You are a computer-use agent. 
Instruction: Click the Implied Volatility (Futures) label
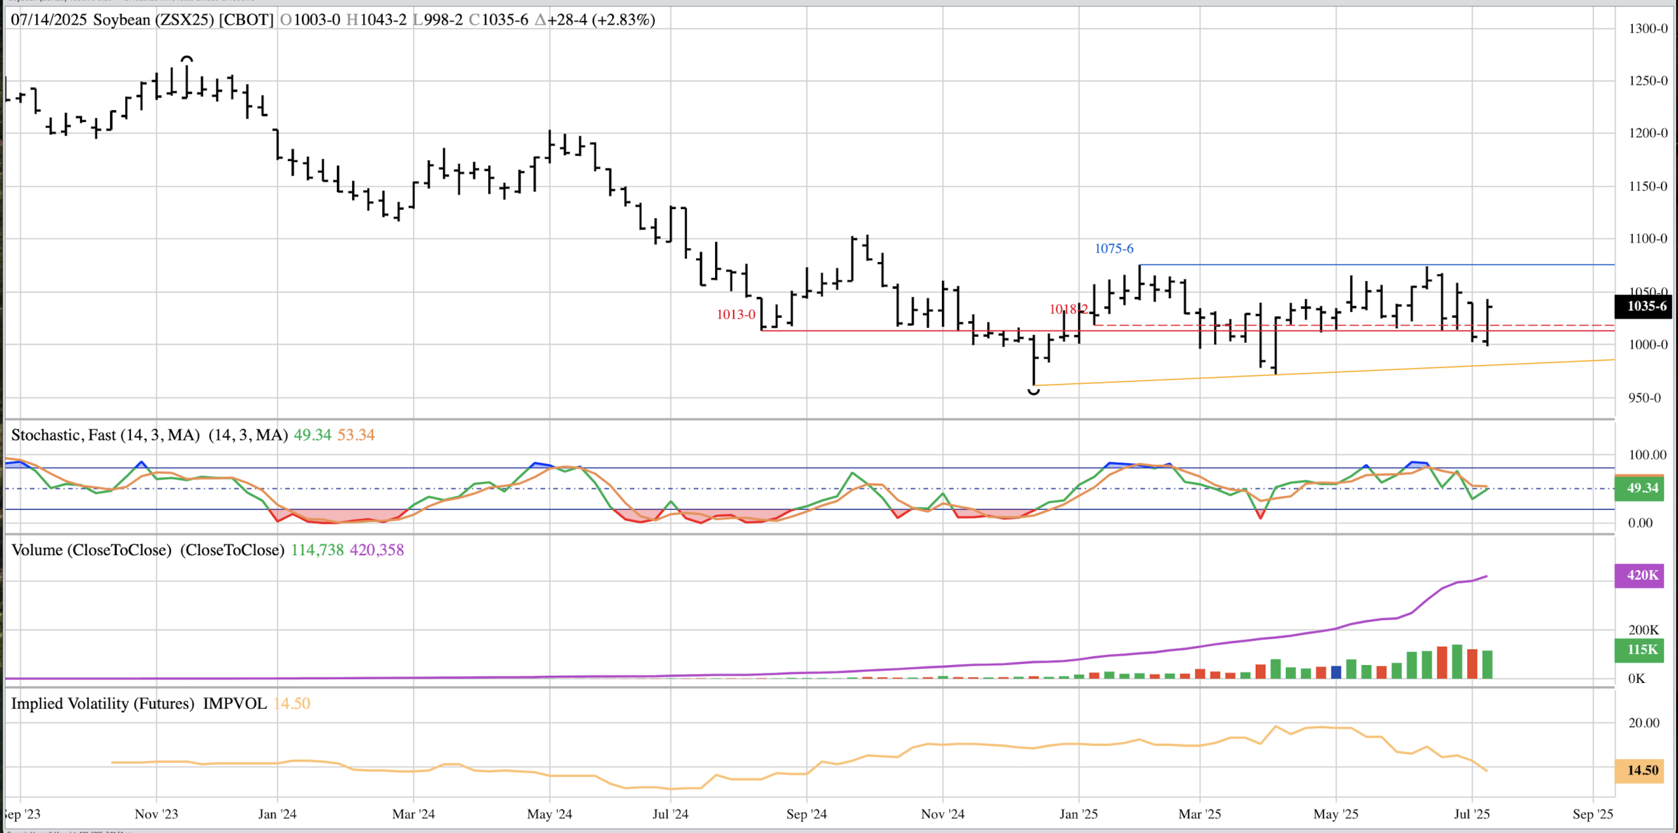[x=102, y=703]
